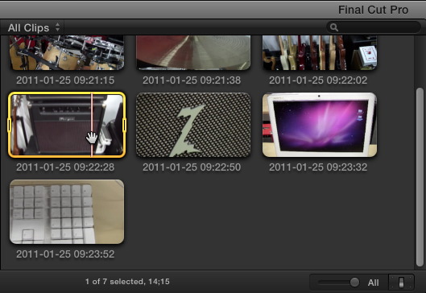
Task: Click the magnifying glass search icon
Action: pyautogui.click(x=334, y=27)
